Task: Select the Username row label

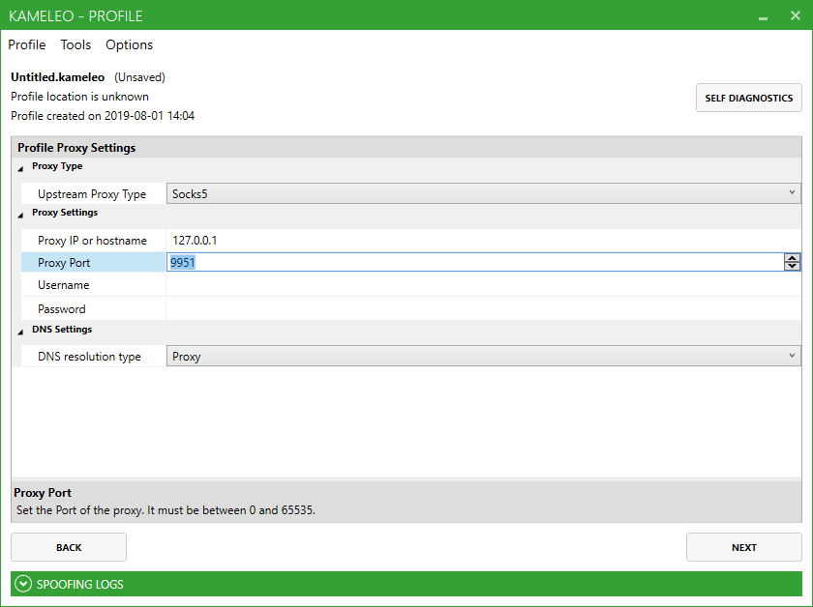Action: pos(63,285)
